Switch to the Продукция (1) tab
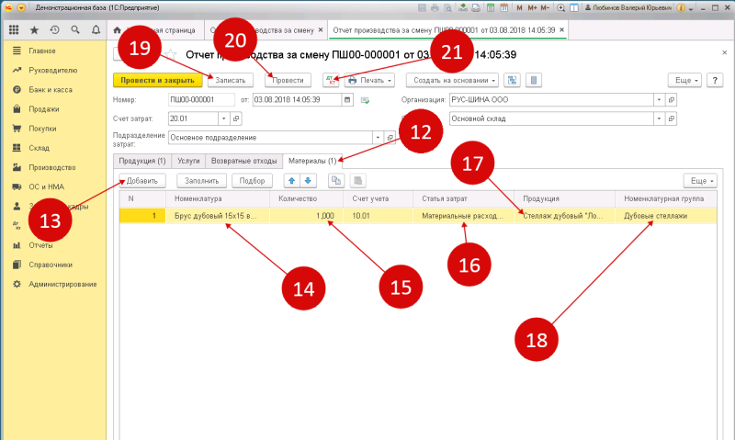This screenshot has width=735, height=440. [x=142, y=161]
